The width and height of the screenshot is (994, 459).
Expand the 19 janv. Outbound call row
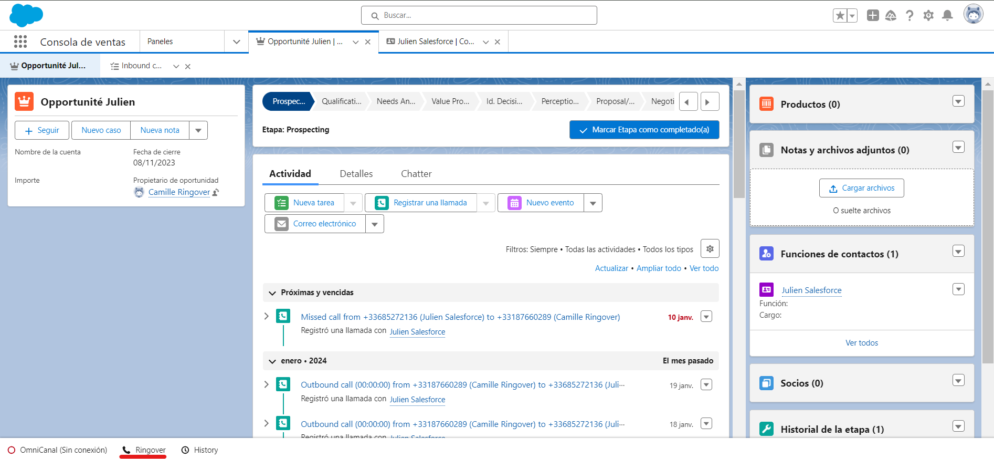click(266, 384)
